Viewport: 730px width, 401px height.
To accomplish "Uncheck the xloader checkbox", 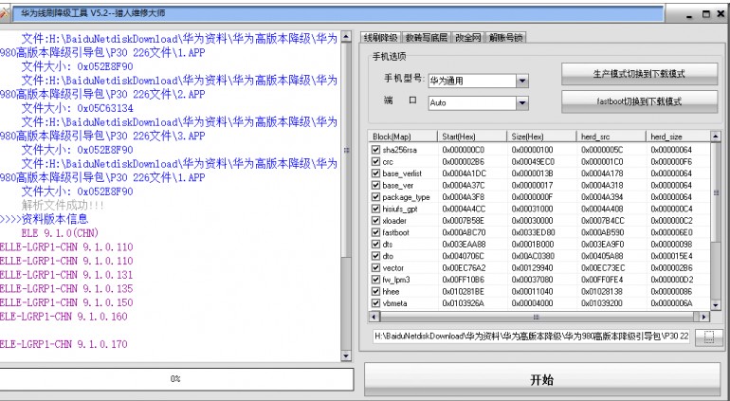I will [375, 220].
